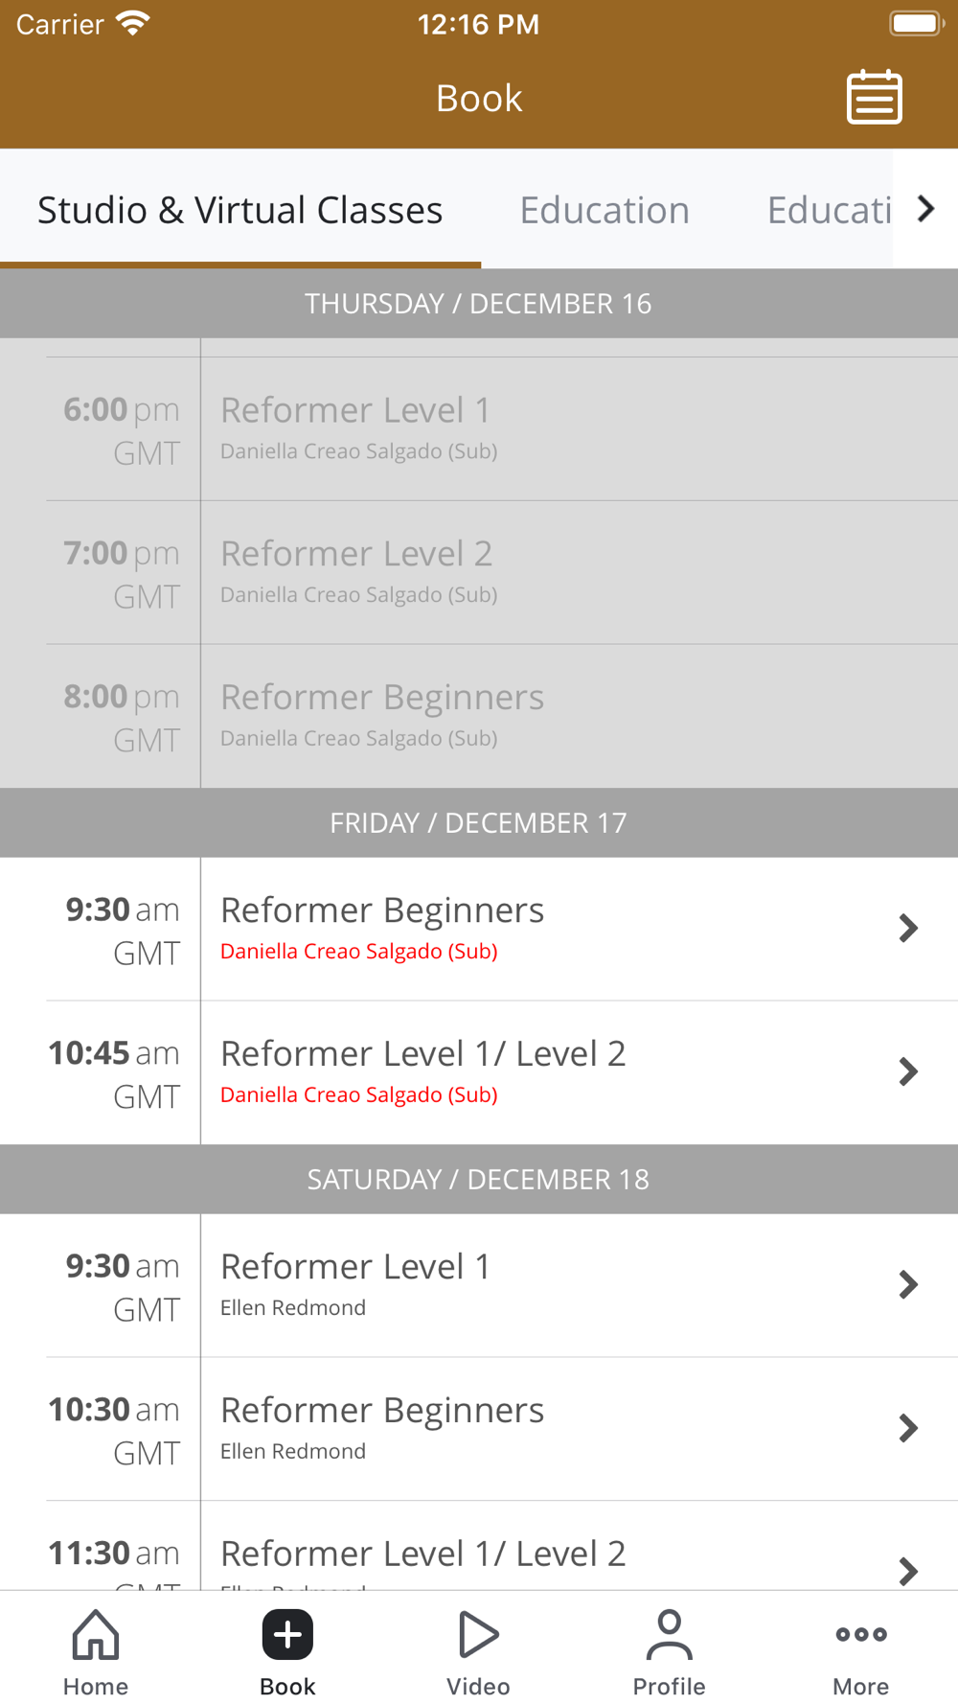This screenshot has height=1704, width=958.
Task: Open Saturday 9:30 am Reformer Level 1 chevron
Action: [x=908, y=1284]
